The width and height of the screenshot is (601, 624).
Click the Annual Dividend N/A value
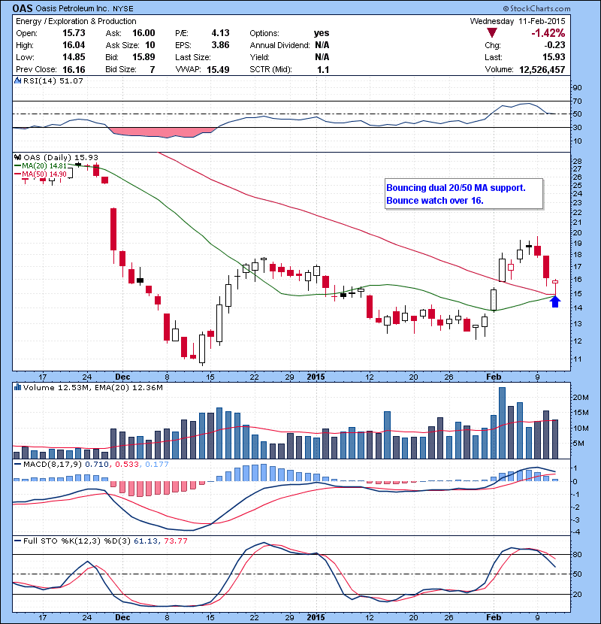pyautogui.click(x=322, y=45)
